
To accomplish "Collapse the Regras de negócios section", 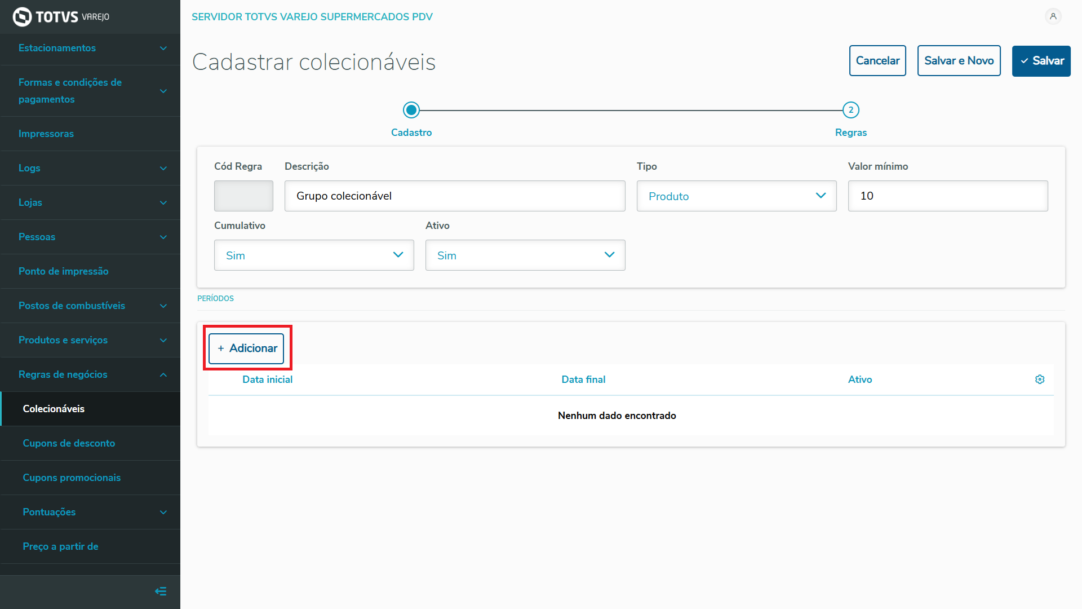I will click(163, 374).
